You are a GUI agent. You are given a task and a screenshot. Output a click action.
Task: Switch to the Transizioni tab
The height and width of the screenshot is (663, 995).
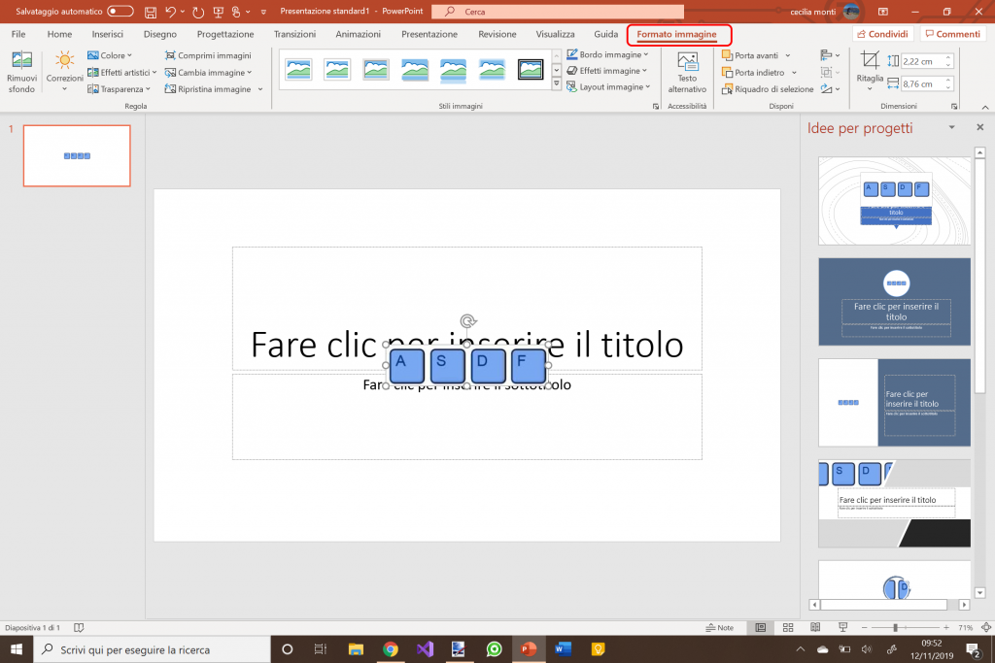tap(294, 34)
